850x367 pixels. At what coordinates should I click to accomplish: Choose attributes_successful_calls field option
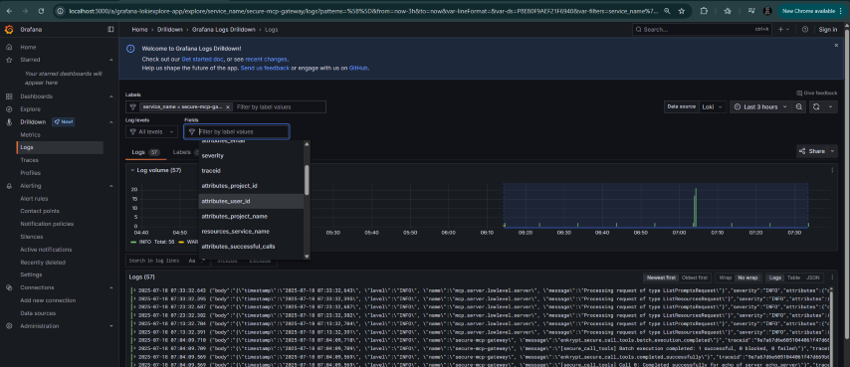coord(252,247)
